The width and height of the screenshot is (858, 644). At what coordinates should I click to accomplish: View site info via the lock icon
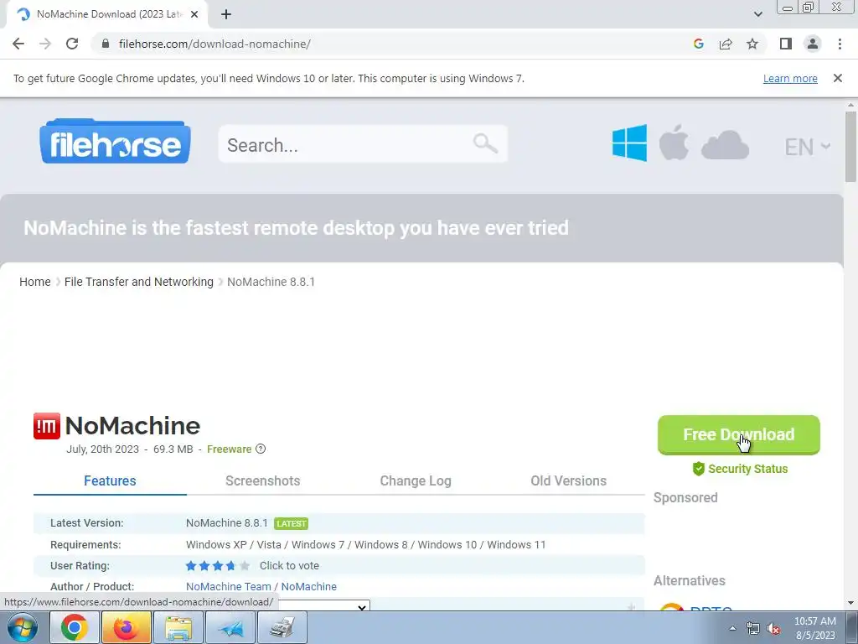[106, 44]
